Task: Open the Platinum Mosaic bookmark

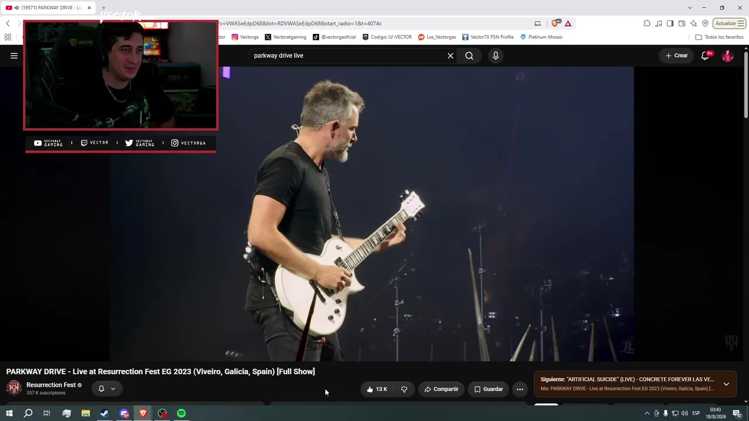Action: tap(541, 37)
